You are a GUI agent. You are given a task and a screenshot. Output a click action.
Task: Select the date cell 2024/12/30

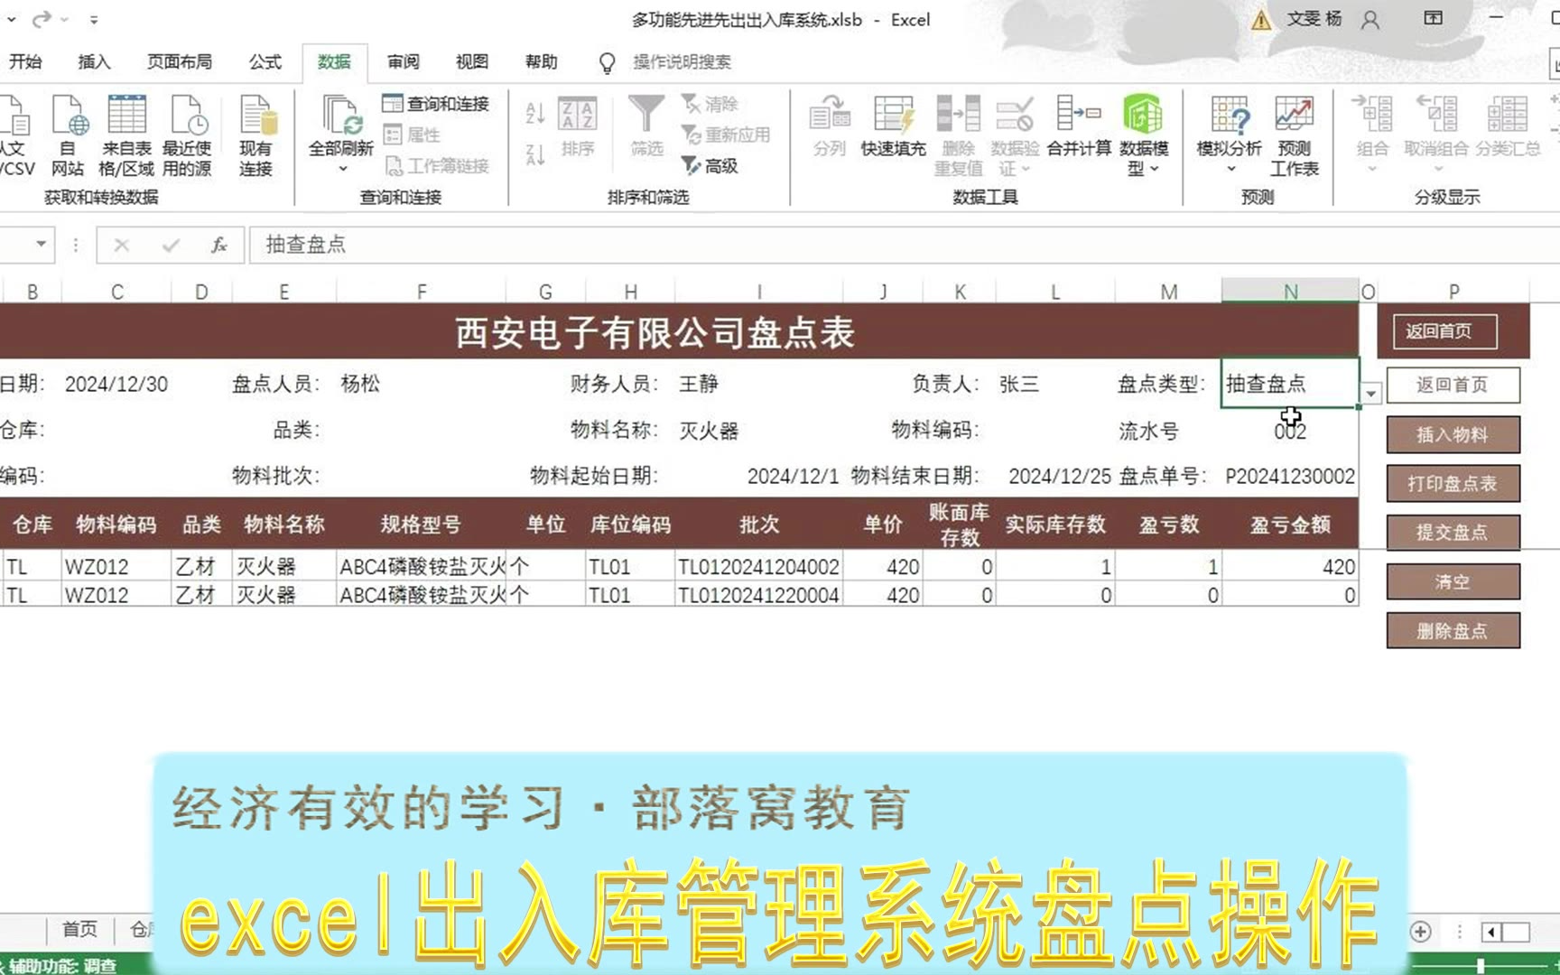pyautogui.click(x=116, y=384)
